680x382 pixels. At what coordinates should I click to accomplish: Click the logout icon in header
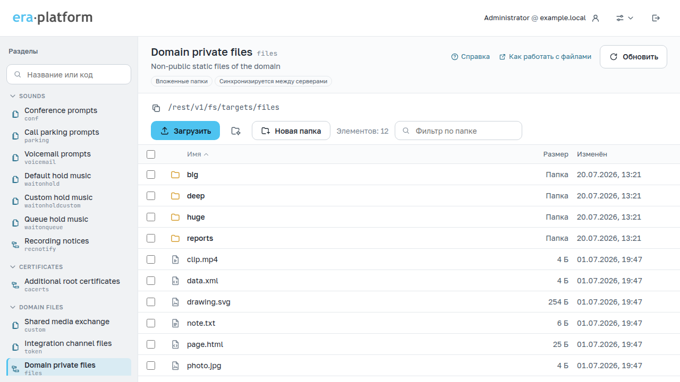[656, 18]
